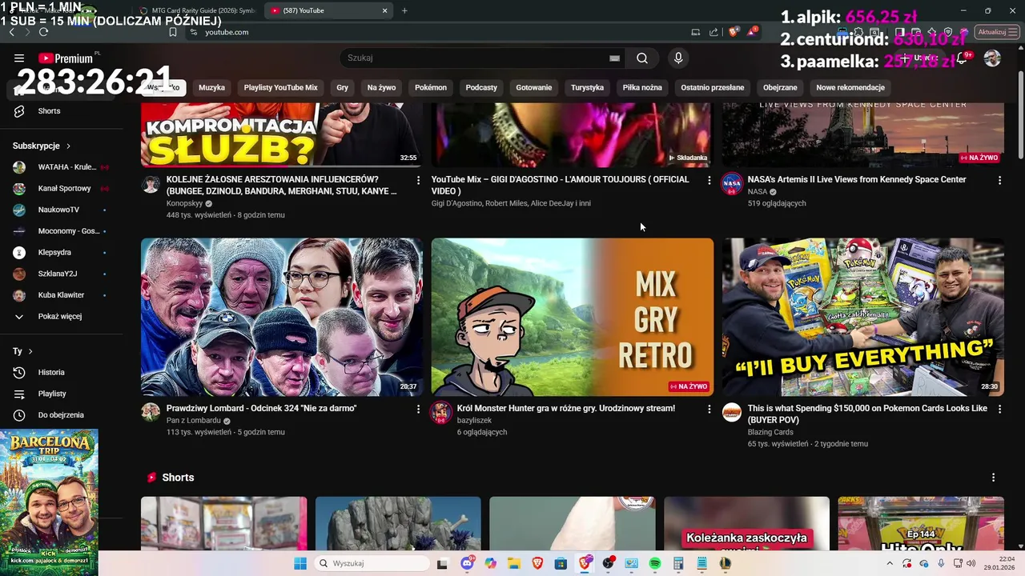Screen dimensions: 1025x576
Task: Open Pan z Lombardu channel avatar
Action: 151,412
